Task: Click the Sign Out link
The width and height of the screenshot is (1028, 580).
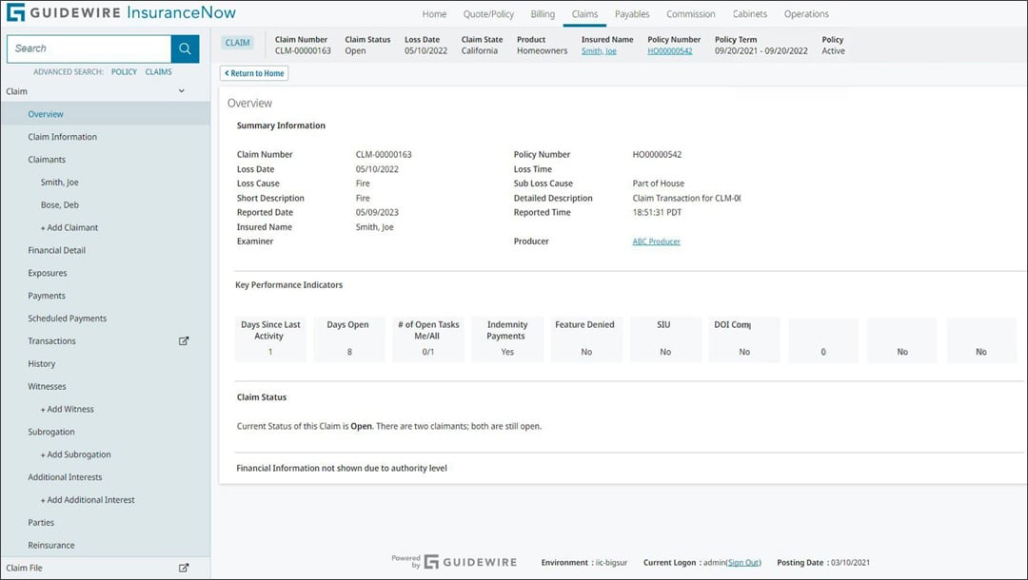Action: click(x=743, y=563)
